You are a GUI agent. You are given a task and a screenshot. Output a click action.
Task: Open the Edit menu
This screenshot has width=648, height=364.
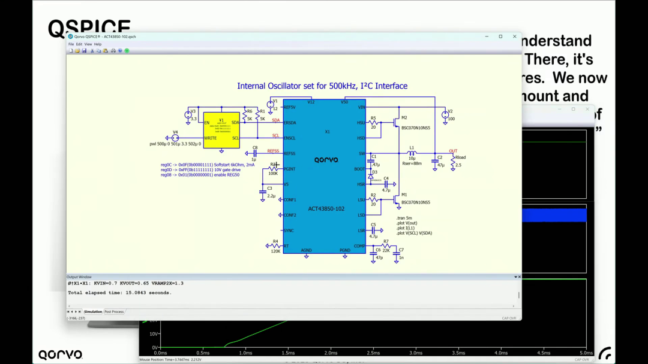point(79,44)
